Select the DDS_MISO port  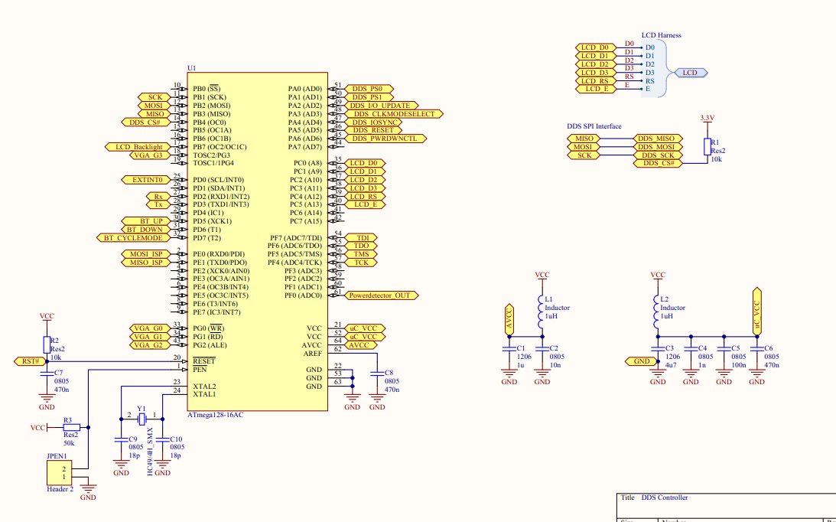pos(658,139)
